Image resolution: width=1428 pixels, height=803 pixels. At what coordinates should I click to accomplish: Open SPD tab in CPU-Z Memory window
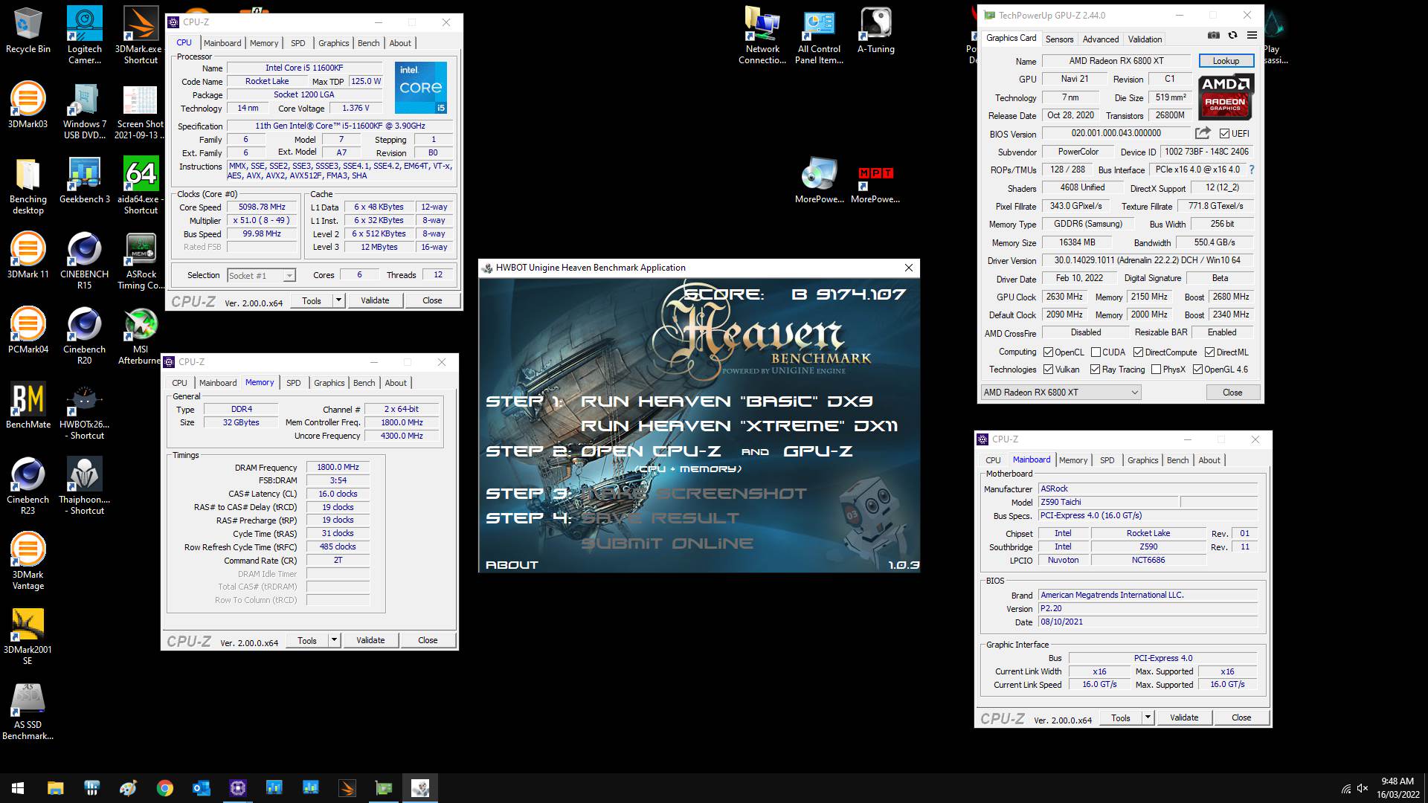pyautogui.click(x=294, y=383)
